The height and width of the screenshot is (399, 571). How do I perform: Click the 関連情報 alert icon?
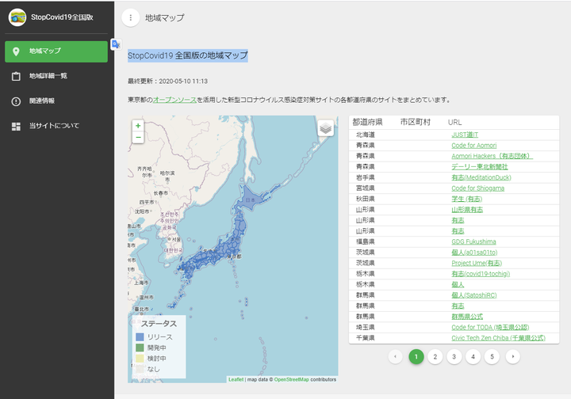(x=16, y=101)
